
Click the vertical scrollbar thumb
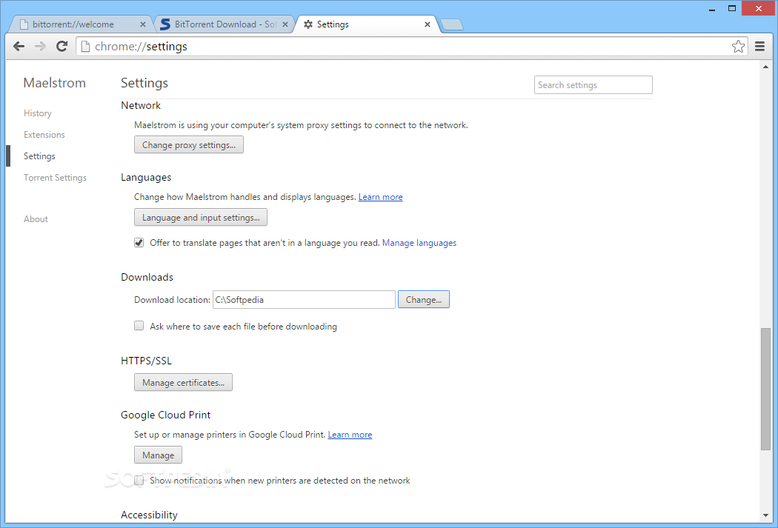point(765,389)
